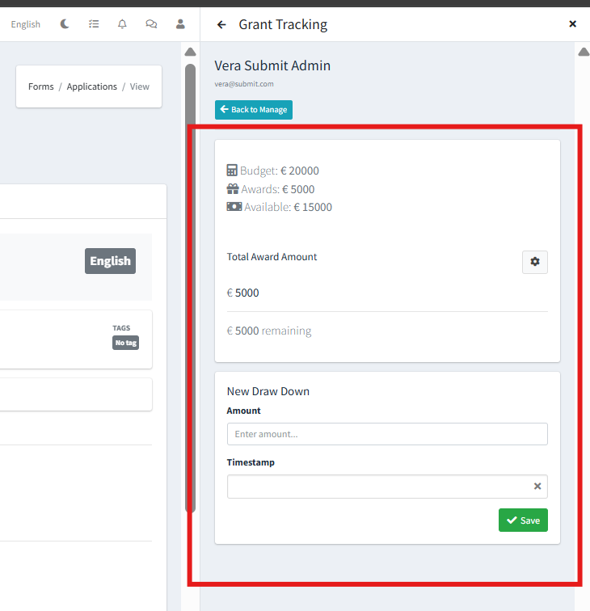Open the user profile icon
Viewport: 590px width, 611px height.
coord(180,24)
